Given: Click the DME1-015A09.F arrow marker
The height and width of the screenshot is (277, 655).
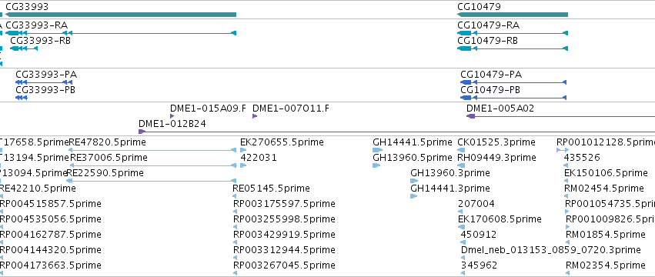Looking at the screenshot, I should point(172,116).
